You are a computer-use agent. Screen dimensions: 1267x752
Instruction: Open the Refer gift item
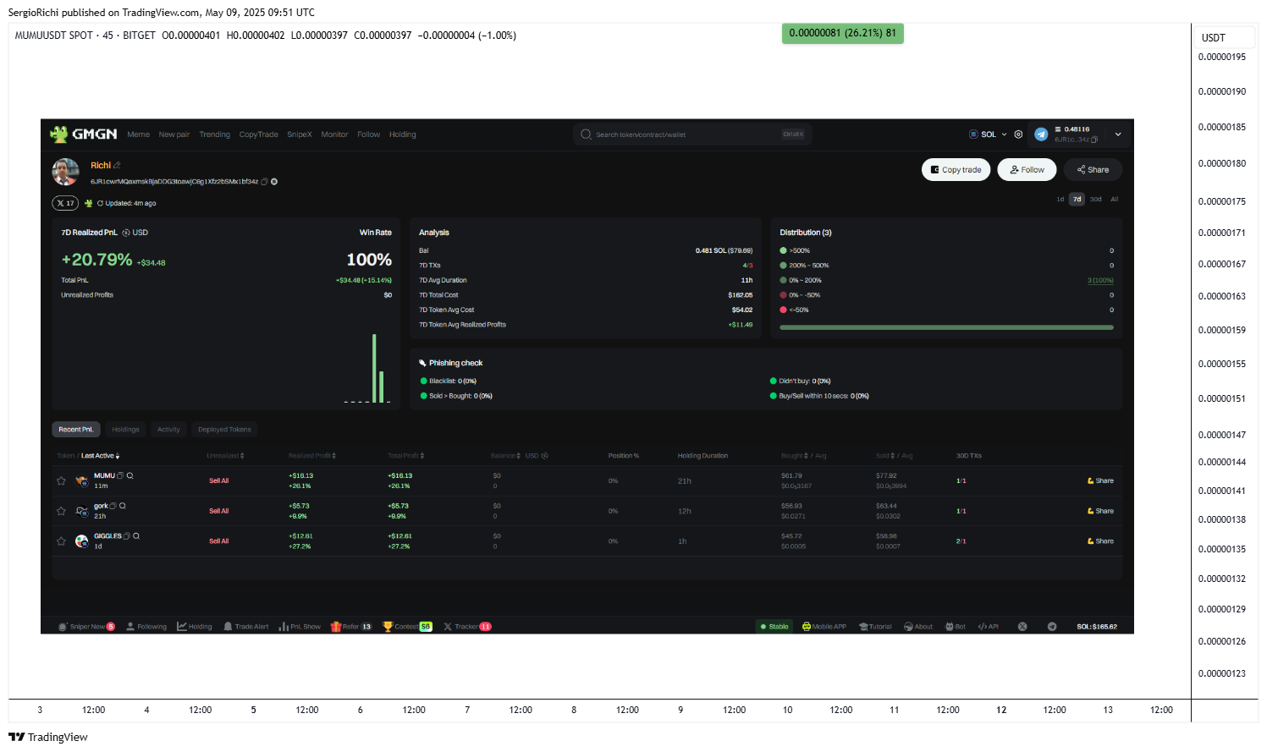pyautogui.click(x=351, y=627)
